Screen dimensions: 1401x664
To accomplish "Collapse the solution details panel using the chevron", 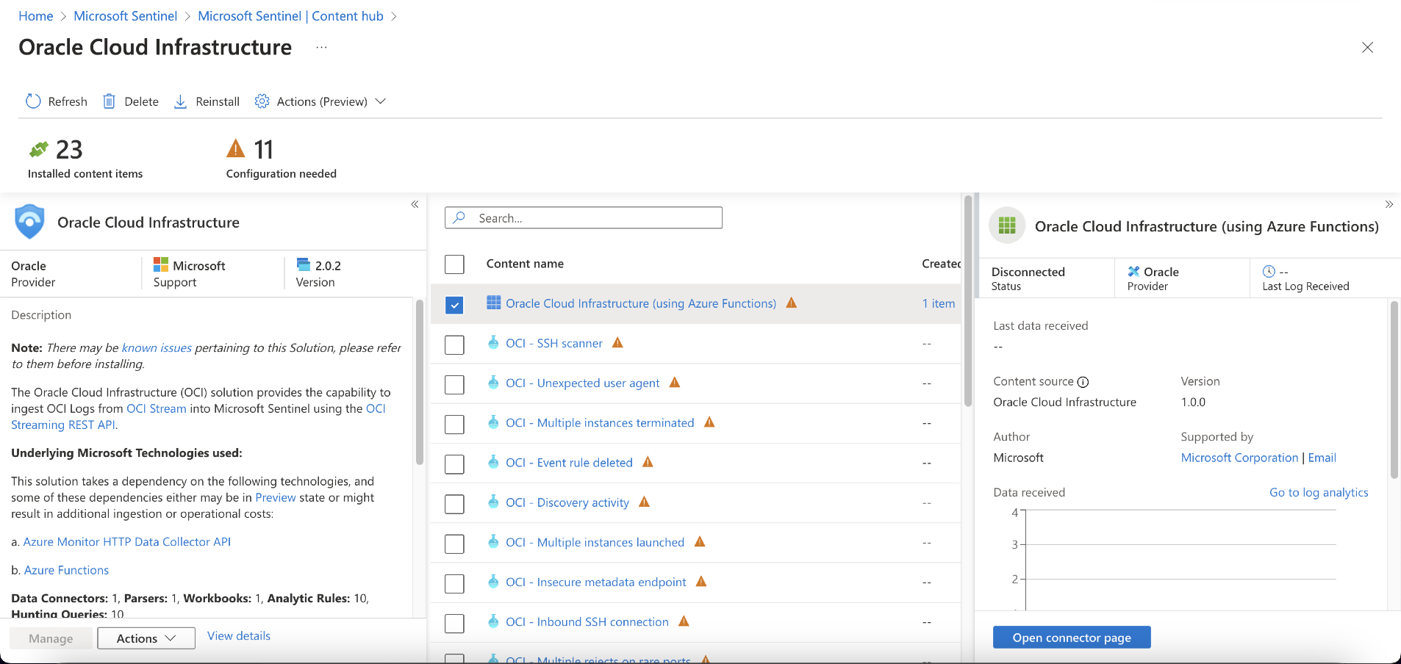I will click(x=415, y=204).
